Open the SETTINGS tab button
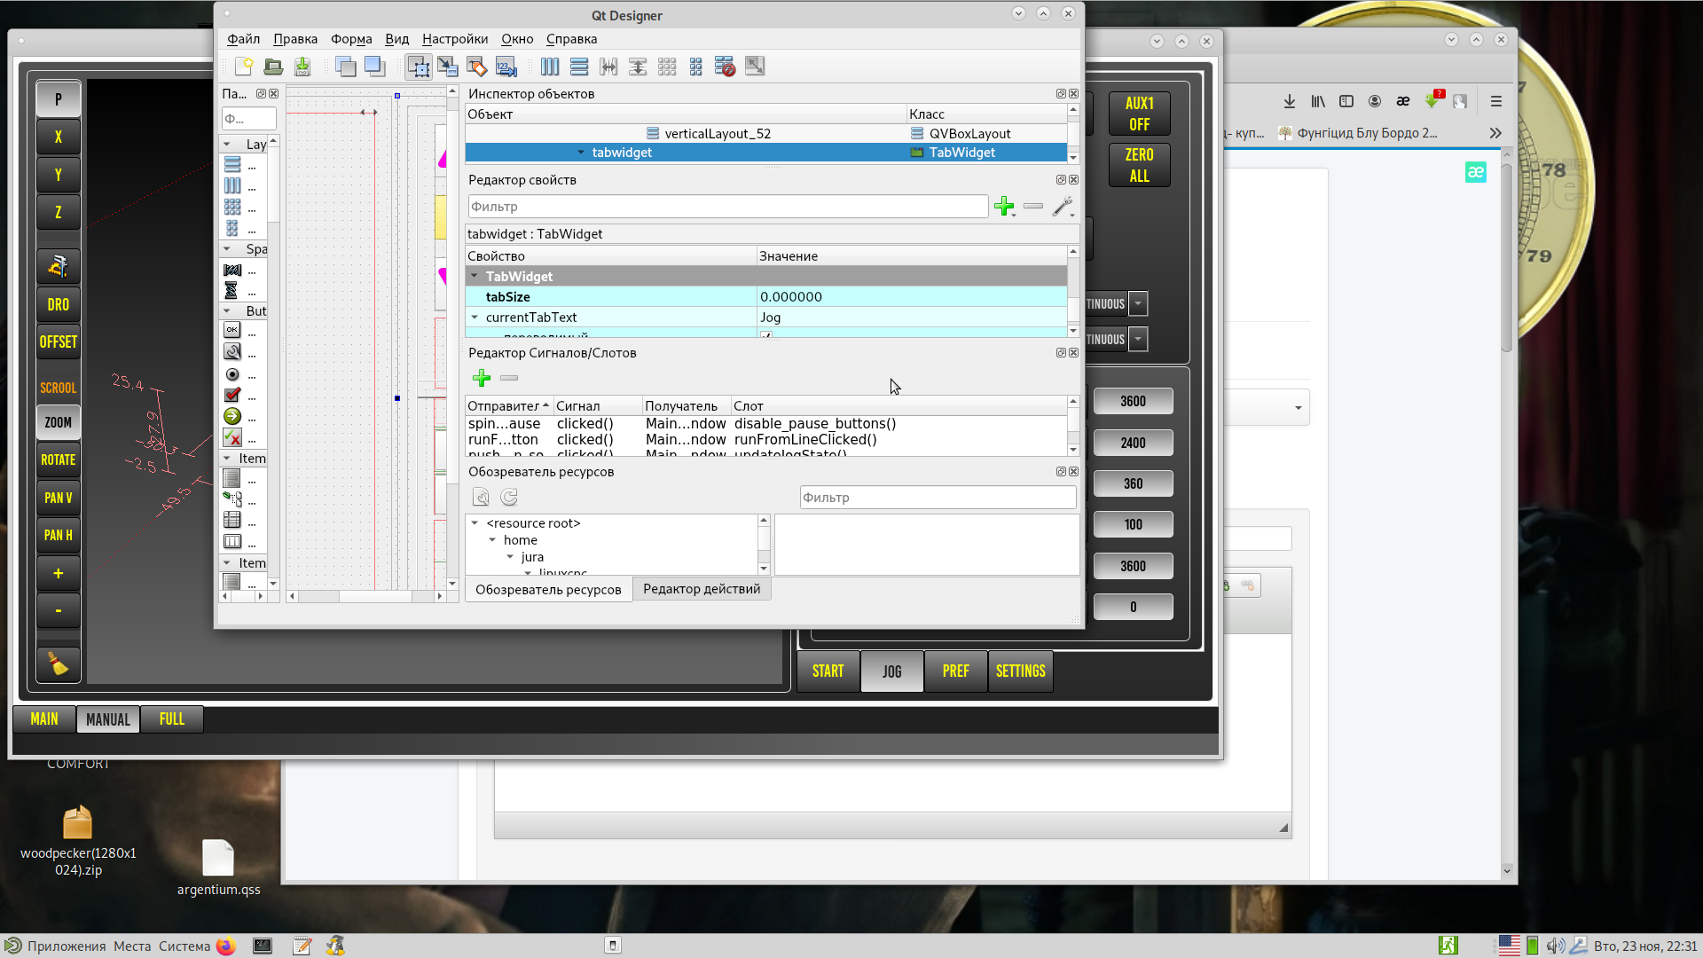 click(1021, 671)
